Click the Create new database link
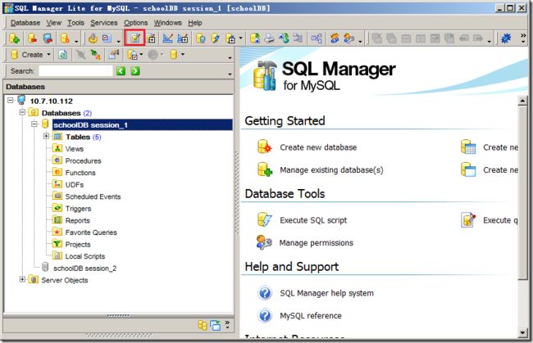Viewport: 533px width, 343px height. tap(318, 147)
